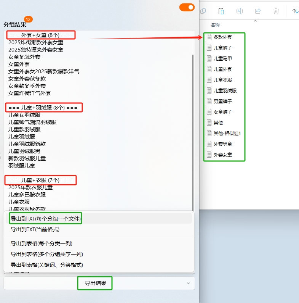This screenshot has height=303, width=299.
Task: Click file icon beside 外套男童
Action: click(209, 144)
